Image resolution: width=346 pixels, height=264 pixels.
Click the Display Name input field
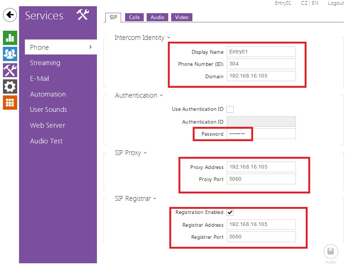(261, 52)
